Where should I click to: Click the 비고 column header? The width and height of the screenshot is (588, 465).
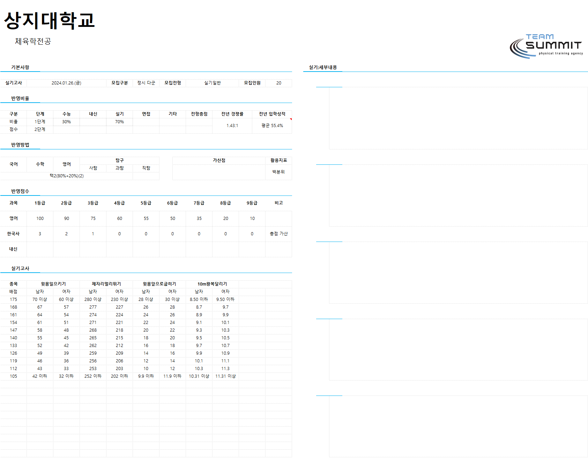[279, 203]
